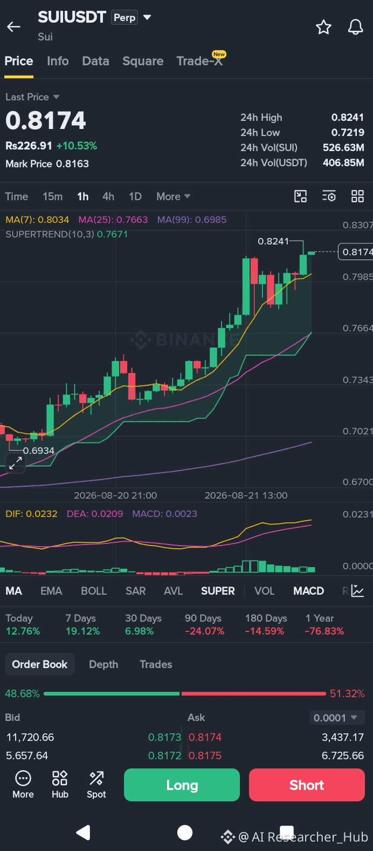Tap the red Short button
This screenshot has height=851, width=373.
[307, 785]
